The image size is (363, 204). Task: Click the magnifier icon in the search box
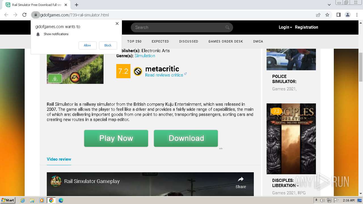[x=227, y=27]
